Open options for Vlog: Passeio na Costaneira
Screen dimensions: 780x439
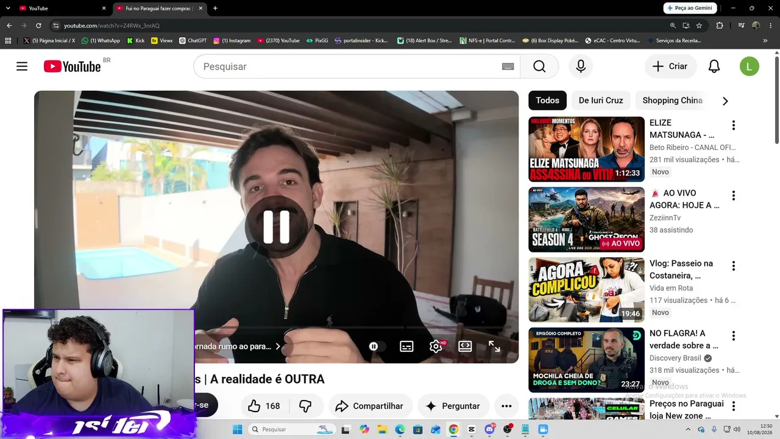(x=734, y=266)
